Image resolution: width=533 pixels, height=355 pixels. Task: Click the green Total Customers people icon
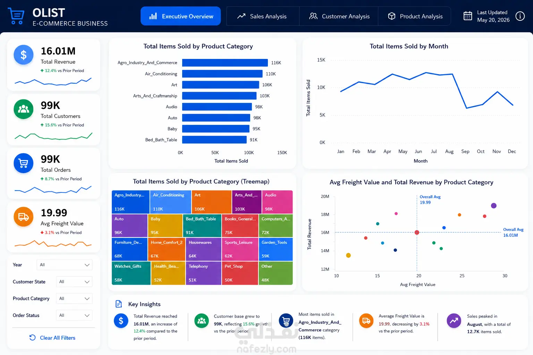(24, 109)
